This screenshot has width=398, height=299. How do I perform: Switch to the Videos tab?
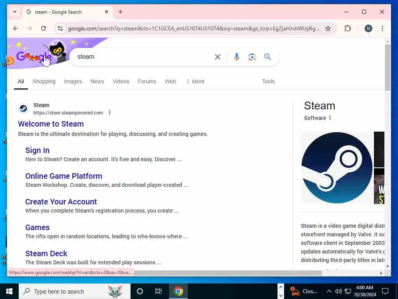pyautogui.click(x=121, y=81)
